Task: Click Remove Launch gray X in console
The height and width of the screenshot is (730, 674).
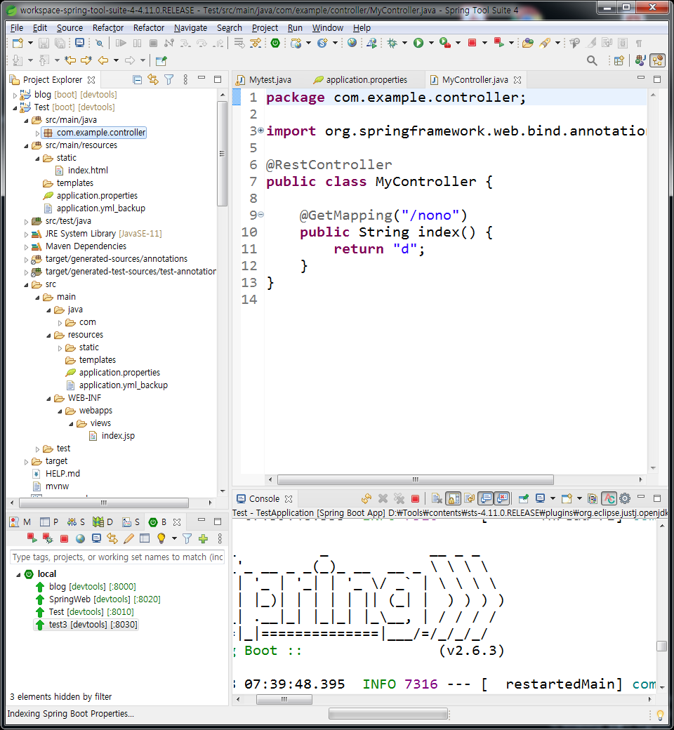Action: 383,498
